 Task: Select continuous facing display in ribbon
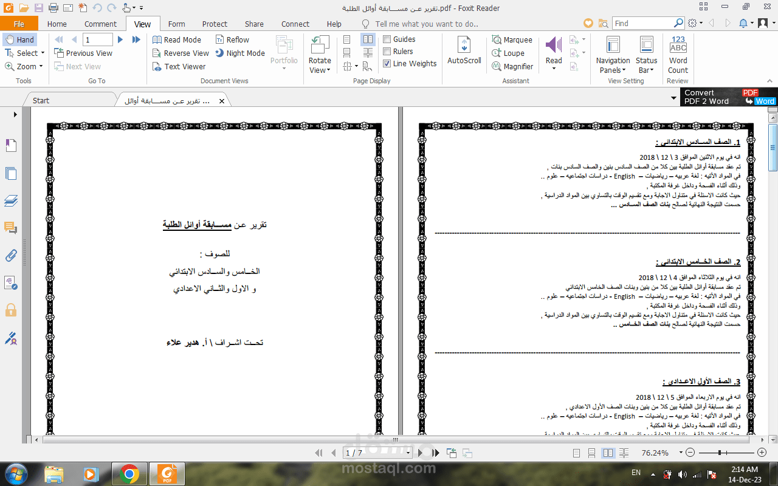[x=368, y=53]
